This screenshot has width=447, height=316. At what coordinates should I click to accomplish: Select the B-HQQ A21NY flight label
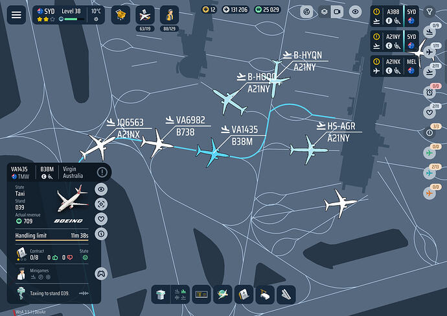(256, 83)
